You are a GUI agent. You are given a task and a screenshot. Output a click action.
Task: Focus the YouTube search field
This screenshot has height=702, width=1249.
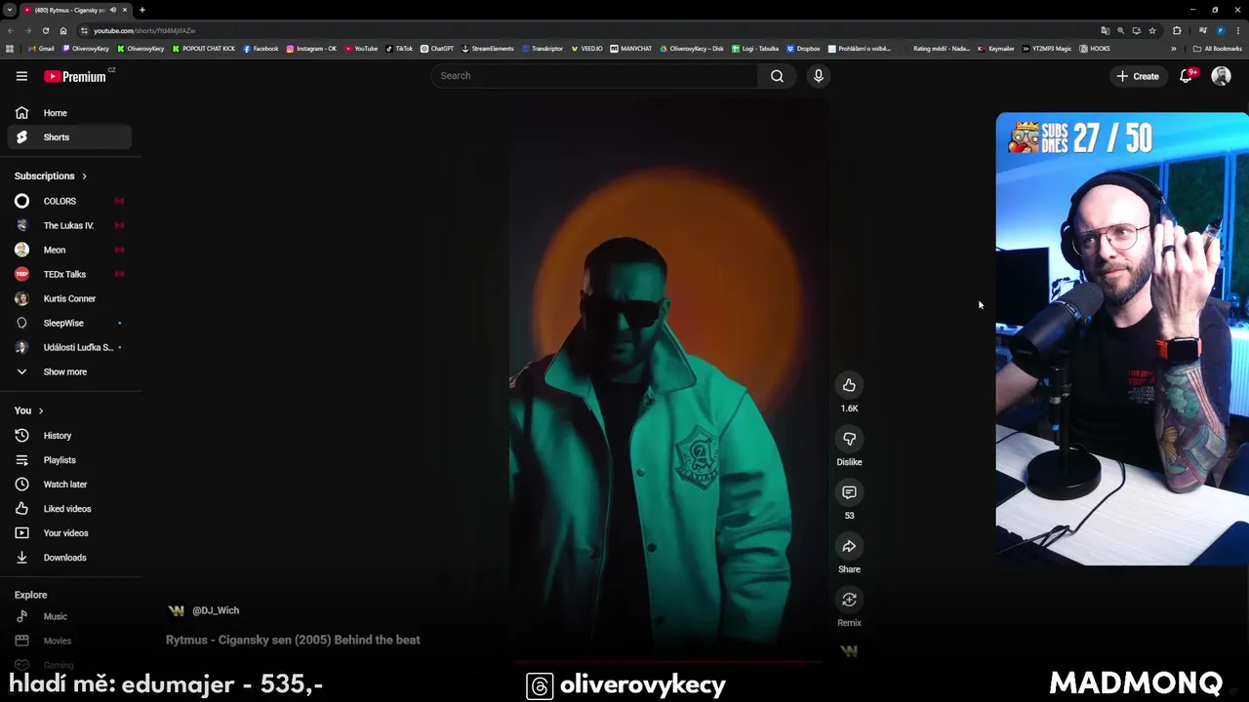click(594, 76)
